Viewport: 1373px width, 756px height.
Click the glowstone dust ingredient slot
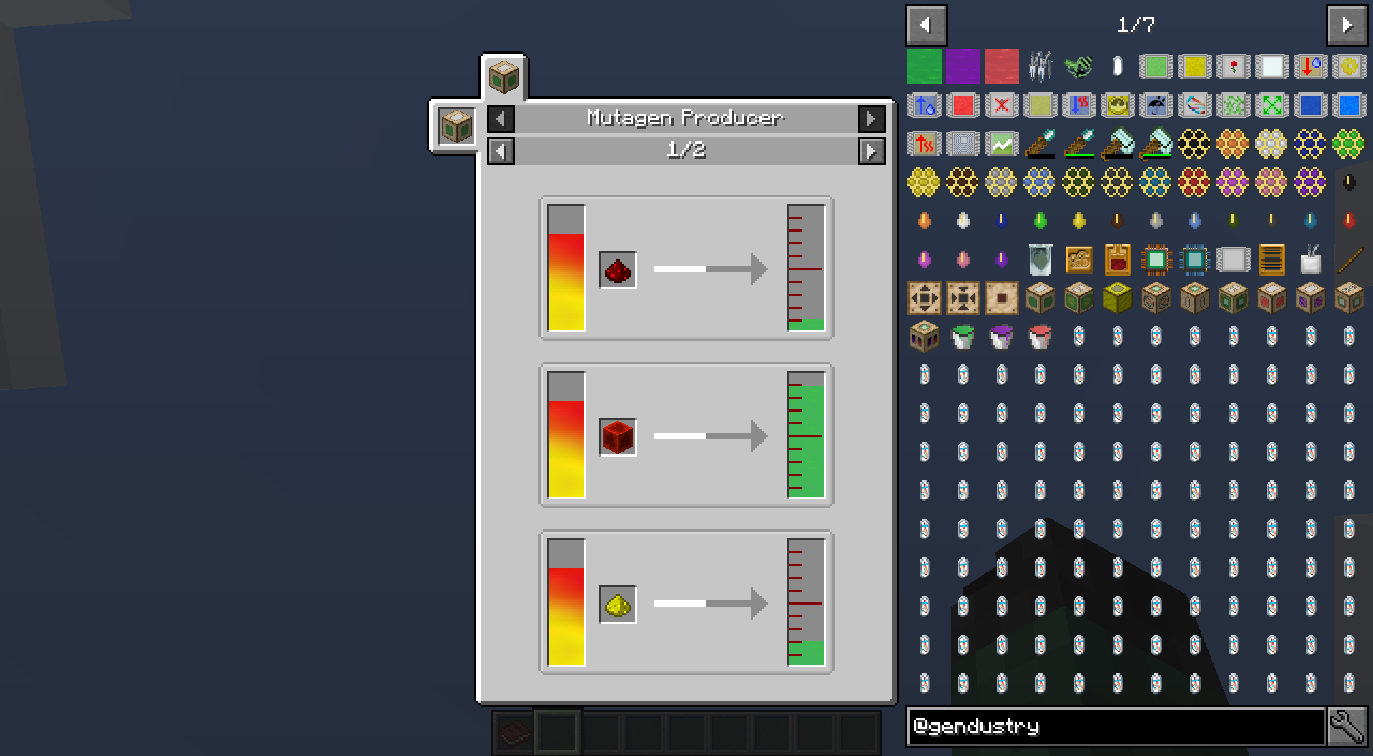pos(617,605)
